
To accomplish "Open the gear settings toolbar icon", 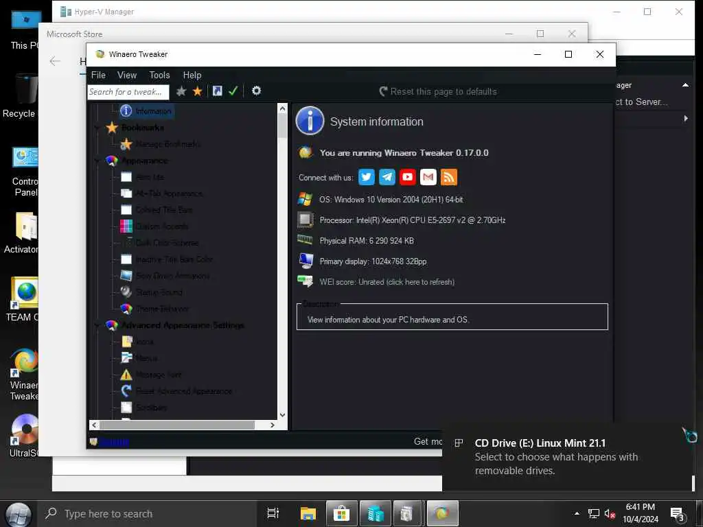I will (x=256, y=91).
